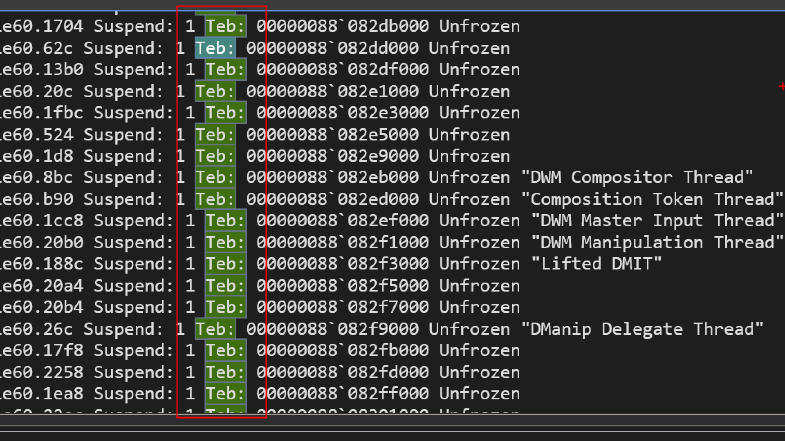This screenshot has height=441, width=785.
Task: Click the TEB address 00000088`082eb000
Action: coord(332,178)
